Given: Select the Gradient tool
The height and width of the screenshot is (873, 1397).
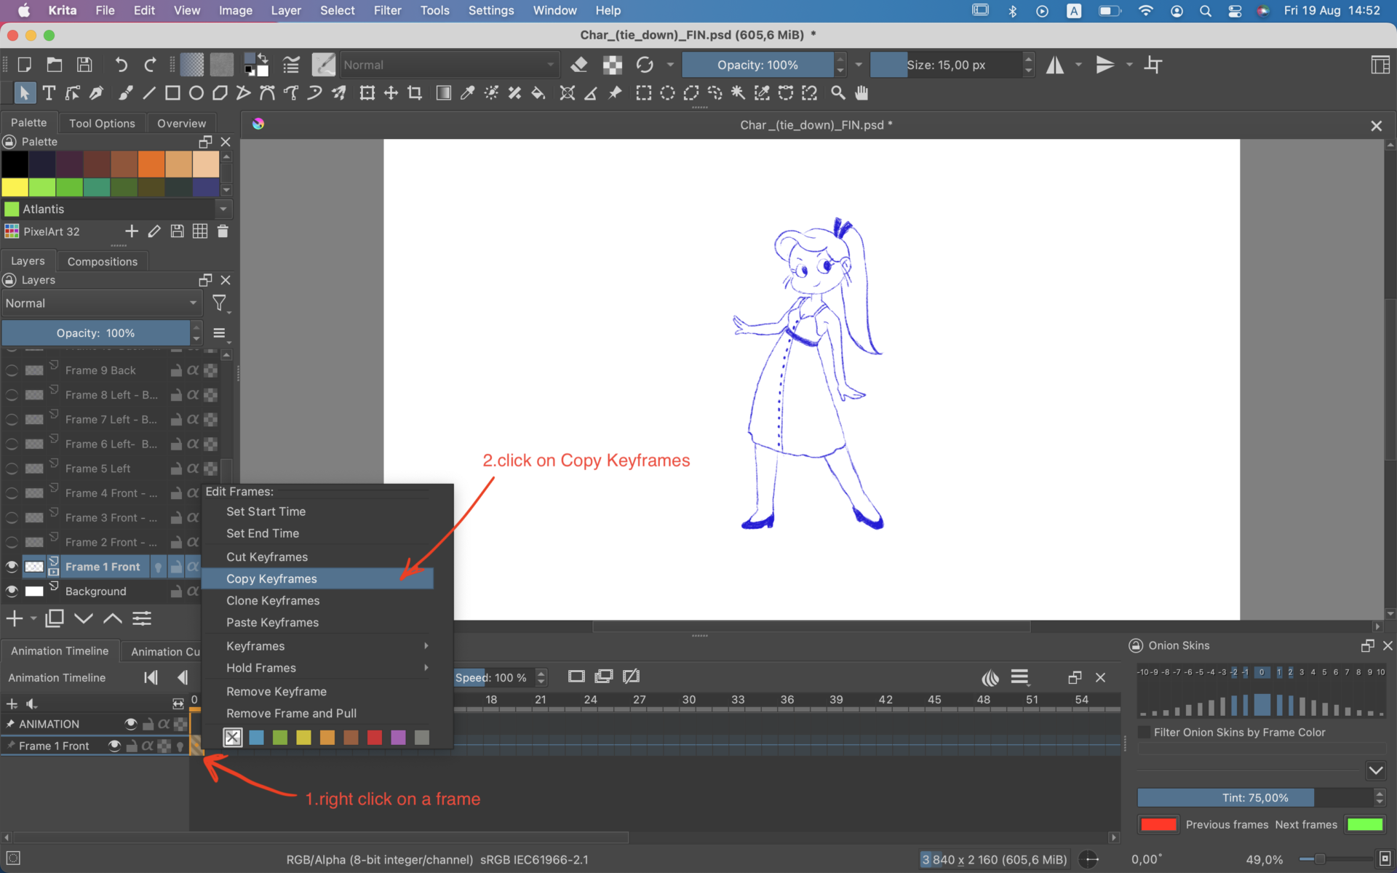Looking at the screenshot, I should [x=443, y=92].
